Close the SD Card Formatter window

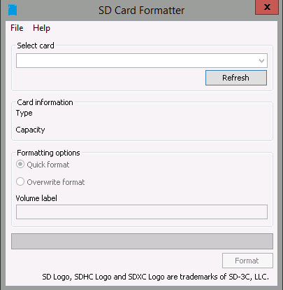coord(267,7)
